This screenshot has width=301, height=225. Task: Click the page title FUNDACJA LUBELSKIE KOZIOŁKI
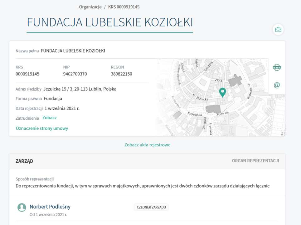110,22
